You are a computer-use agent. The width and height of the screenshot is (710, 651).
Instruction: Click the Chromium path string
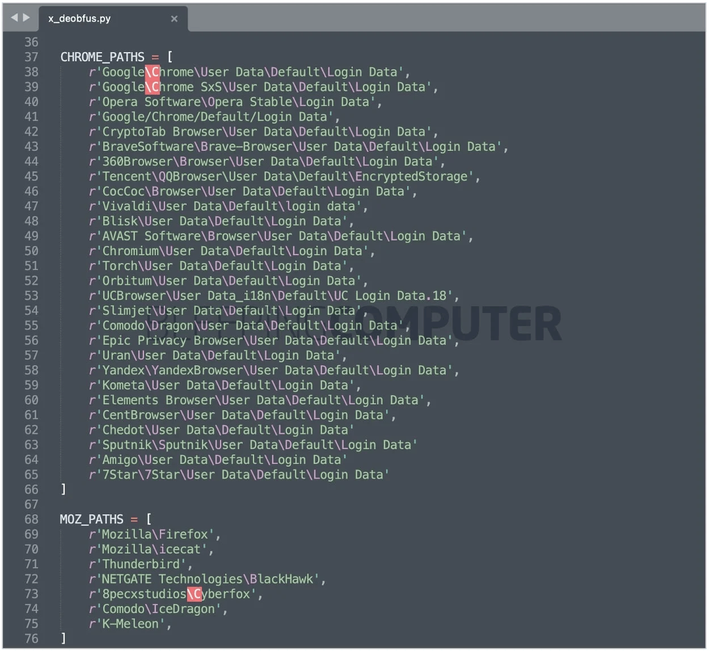(229, 251)
